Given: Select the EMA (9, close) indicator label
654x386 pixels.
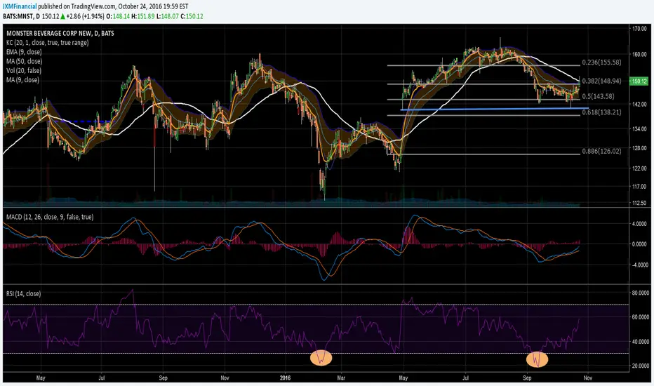Looking at the screenshot, I should coord(24,52).
